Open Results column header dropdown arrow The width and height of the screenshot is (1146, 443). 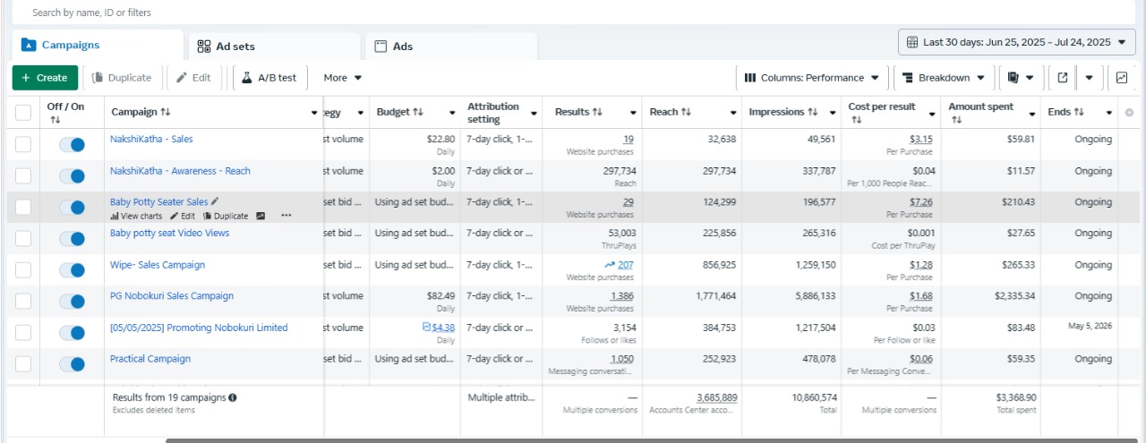coord(632,113)
